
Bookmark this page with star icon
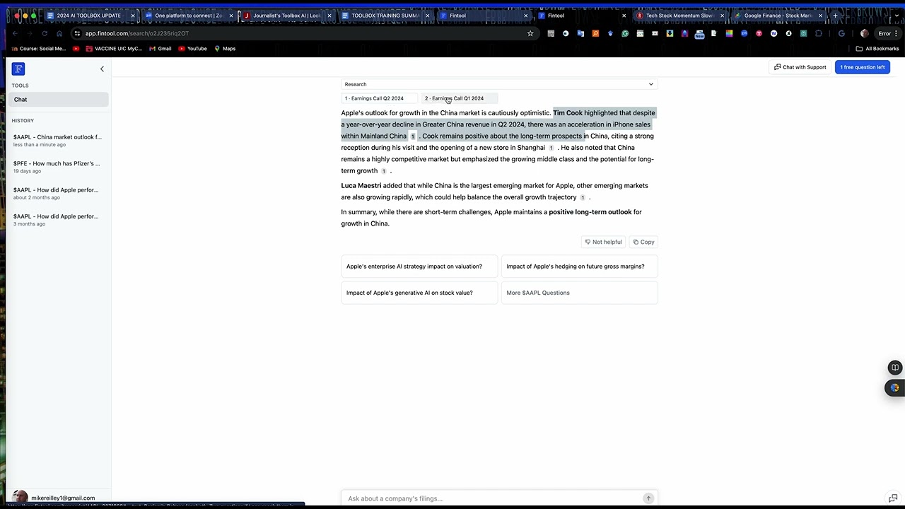click(530, 33)
